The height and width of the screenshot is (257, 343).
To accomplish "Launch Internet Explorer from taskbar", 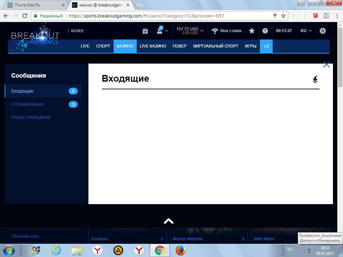I will pos(56,250).
